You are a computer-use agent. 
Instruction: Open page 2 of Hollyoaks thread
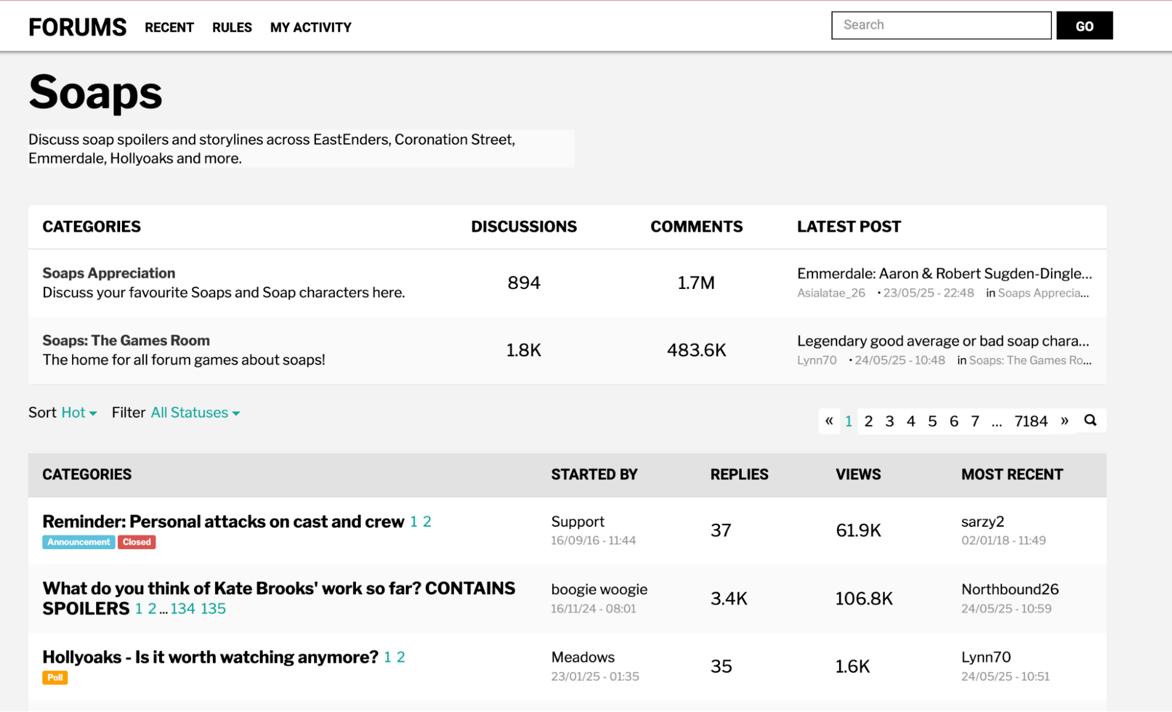tap(400, 658)
